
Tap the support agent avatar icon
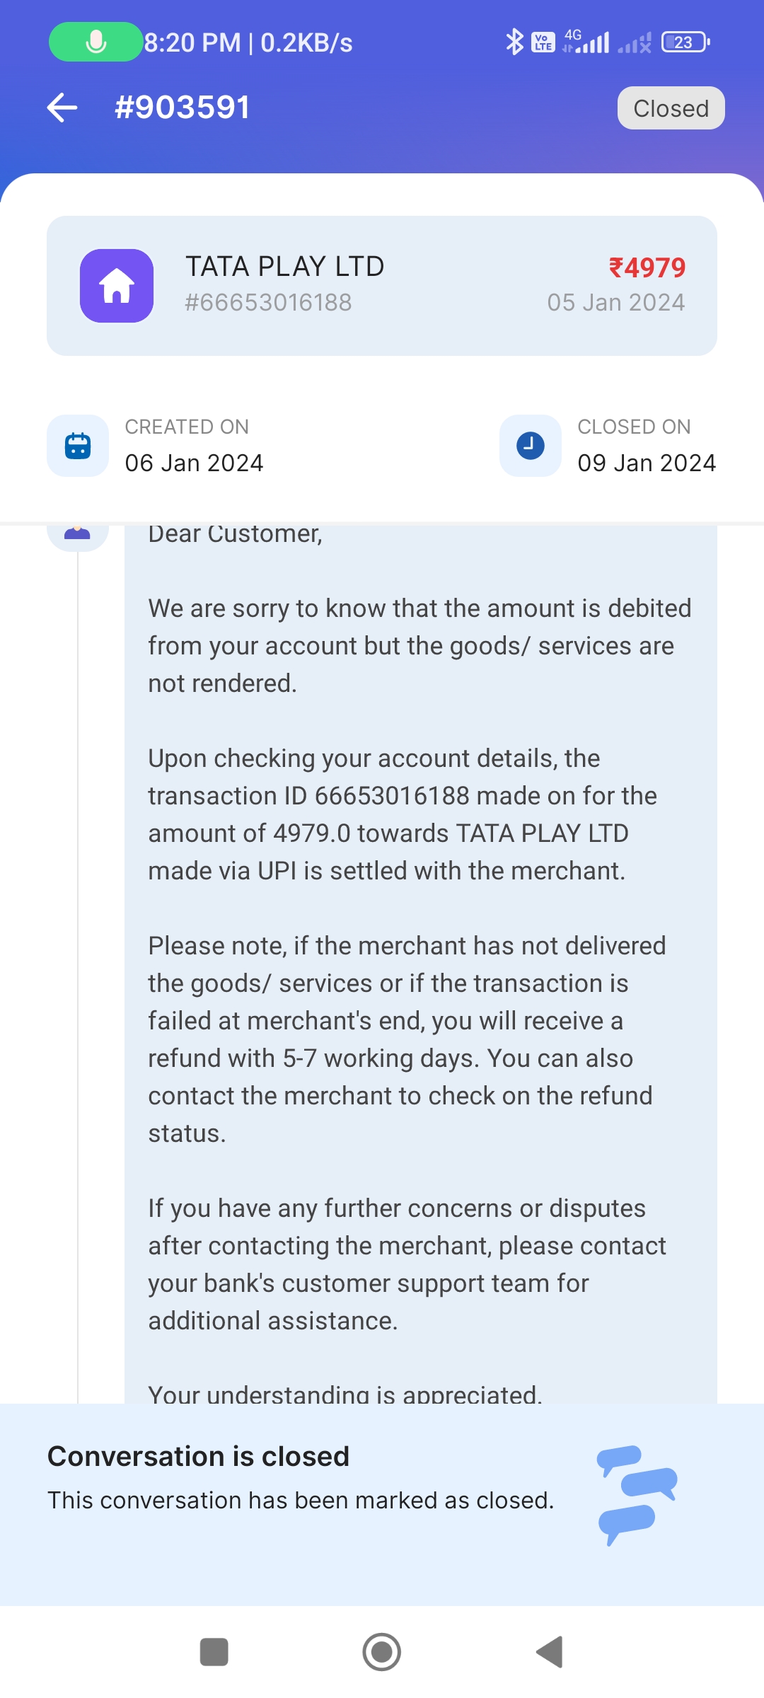coord(78,535)
